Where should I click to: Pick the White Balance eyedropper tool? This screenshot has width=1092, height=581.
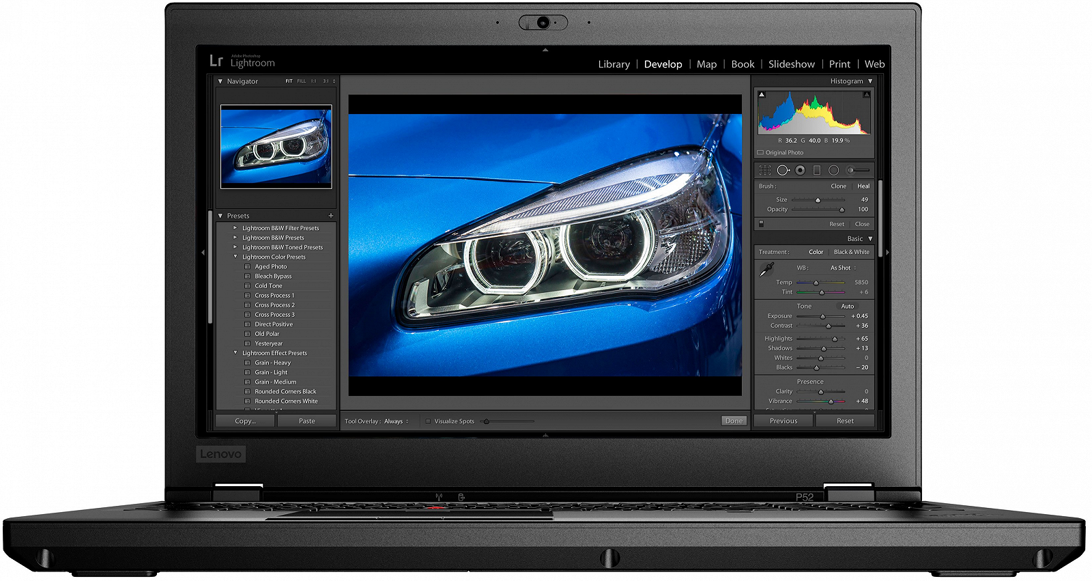pyautogui.click(x=766, y=270)
